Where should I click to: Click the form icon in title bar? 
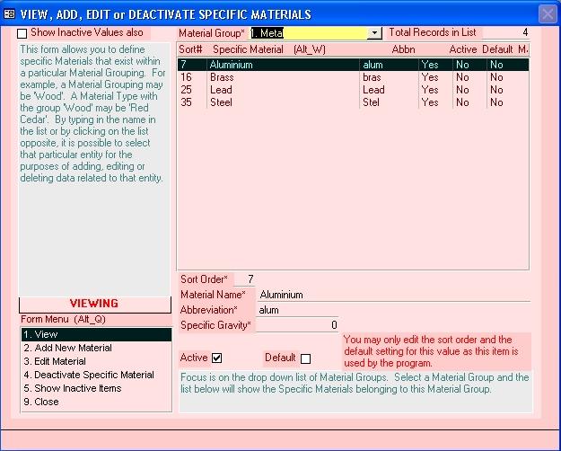(x=10, y=13)
